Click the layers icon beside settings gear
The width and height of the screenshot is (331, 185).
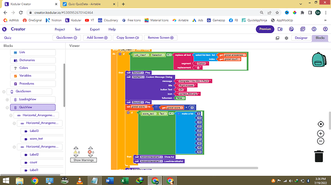[x=278, y=38]
